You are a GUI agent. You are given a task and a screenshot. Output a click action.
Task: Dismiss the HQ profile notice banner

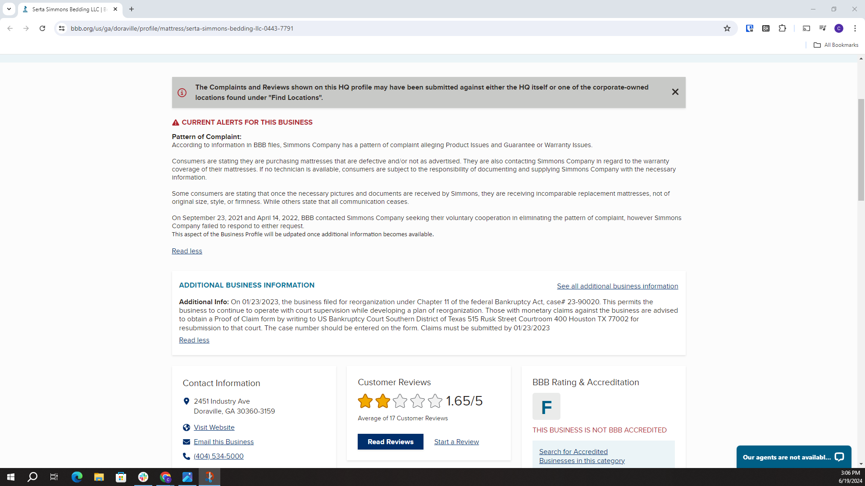coord(675,92)
